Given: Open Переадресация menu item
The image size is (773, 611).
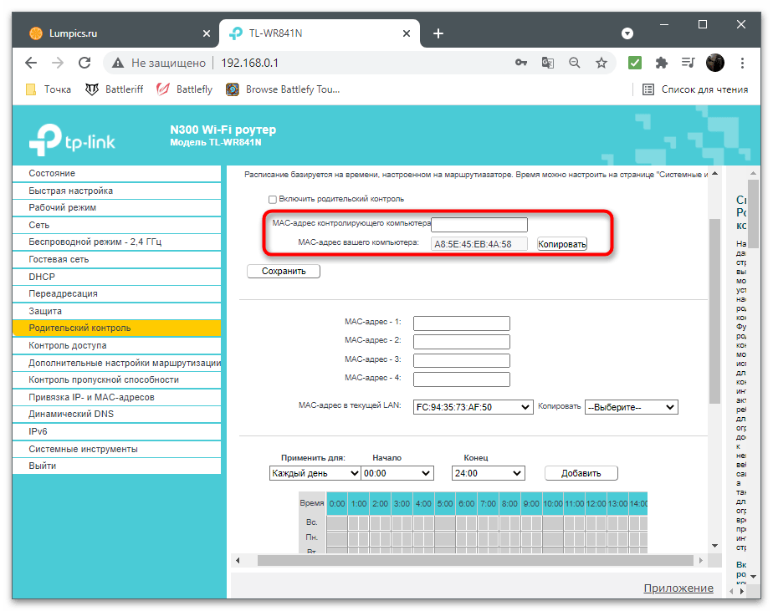Looking at the screenshot, I should [x=116, y=293].
